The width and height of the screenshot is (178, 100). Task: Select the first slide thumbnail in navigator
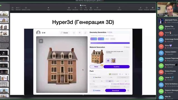pos(4,14)
